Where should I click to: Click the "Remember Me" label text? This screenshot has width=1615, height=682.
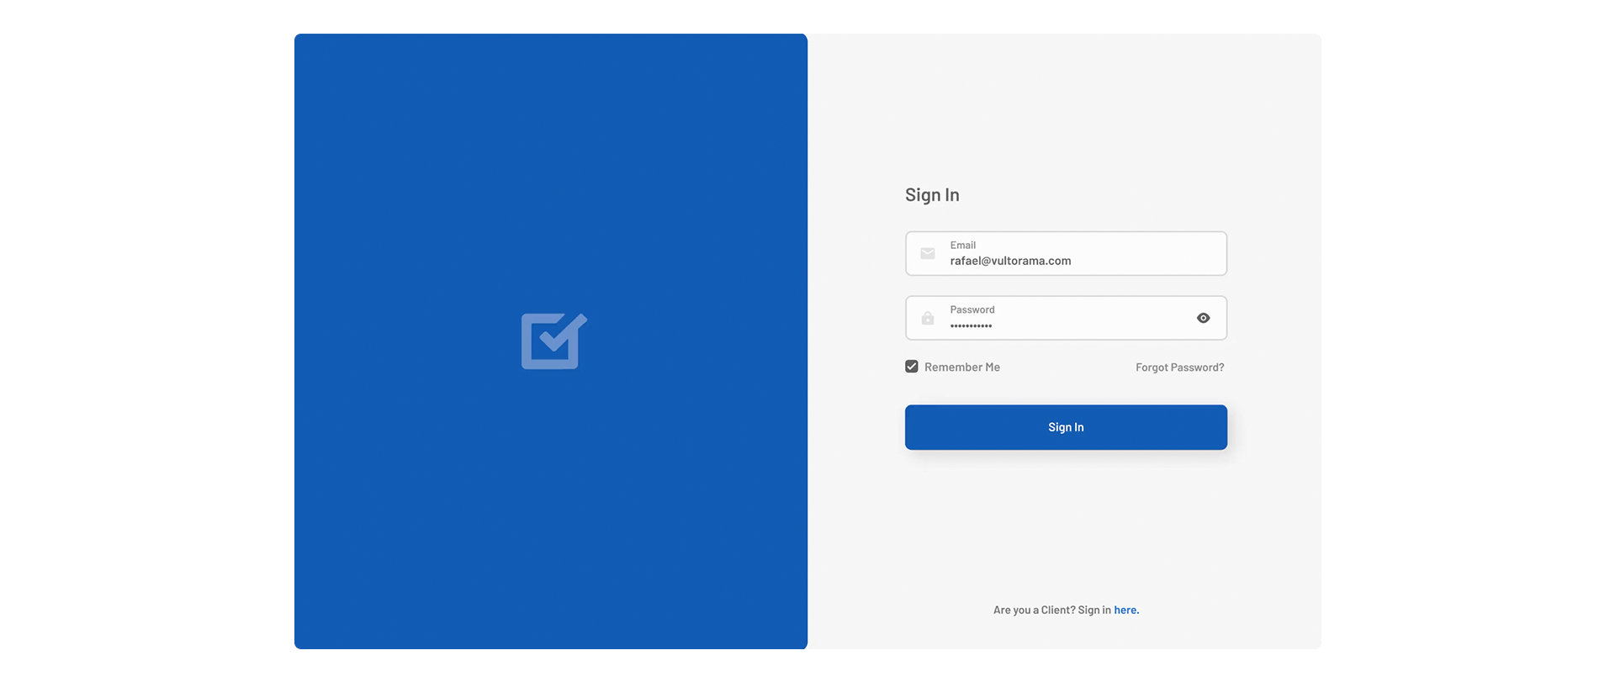962,367
